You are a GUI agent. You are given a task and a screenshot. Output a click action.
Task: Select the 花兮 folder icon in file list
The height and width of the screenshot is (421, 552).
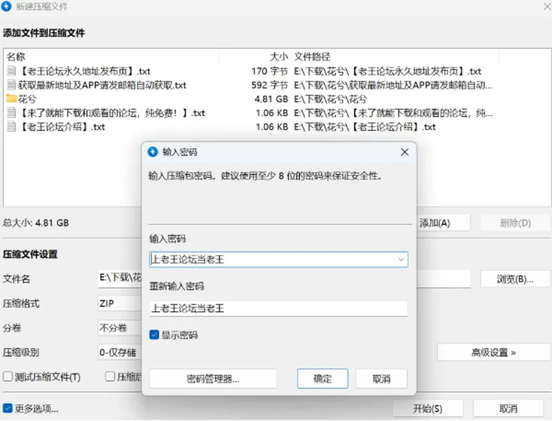tap(11, 98)
